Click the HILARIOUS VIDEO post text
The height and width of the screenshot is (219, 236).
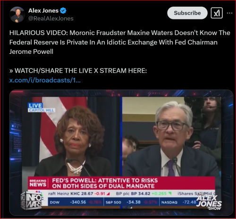(119, 42)
